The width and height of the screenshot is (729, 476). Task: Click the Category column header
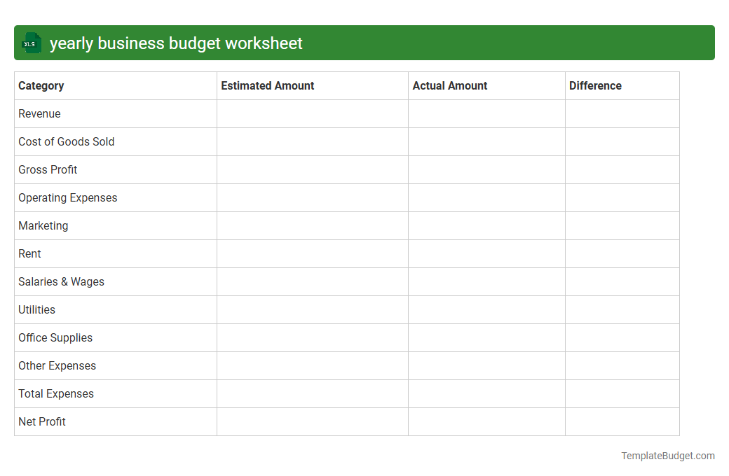click(41, 85)
